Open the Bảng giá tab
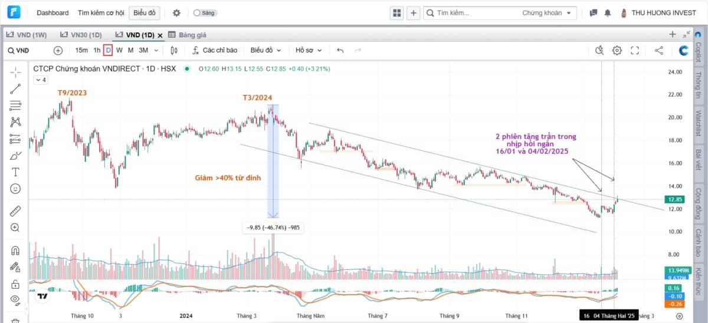This screenshot has width=708, height=323. coord(188,35)
